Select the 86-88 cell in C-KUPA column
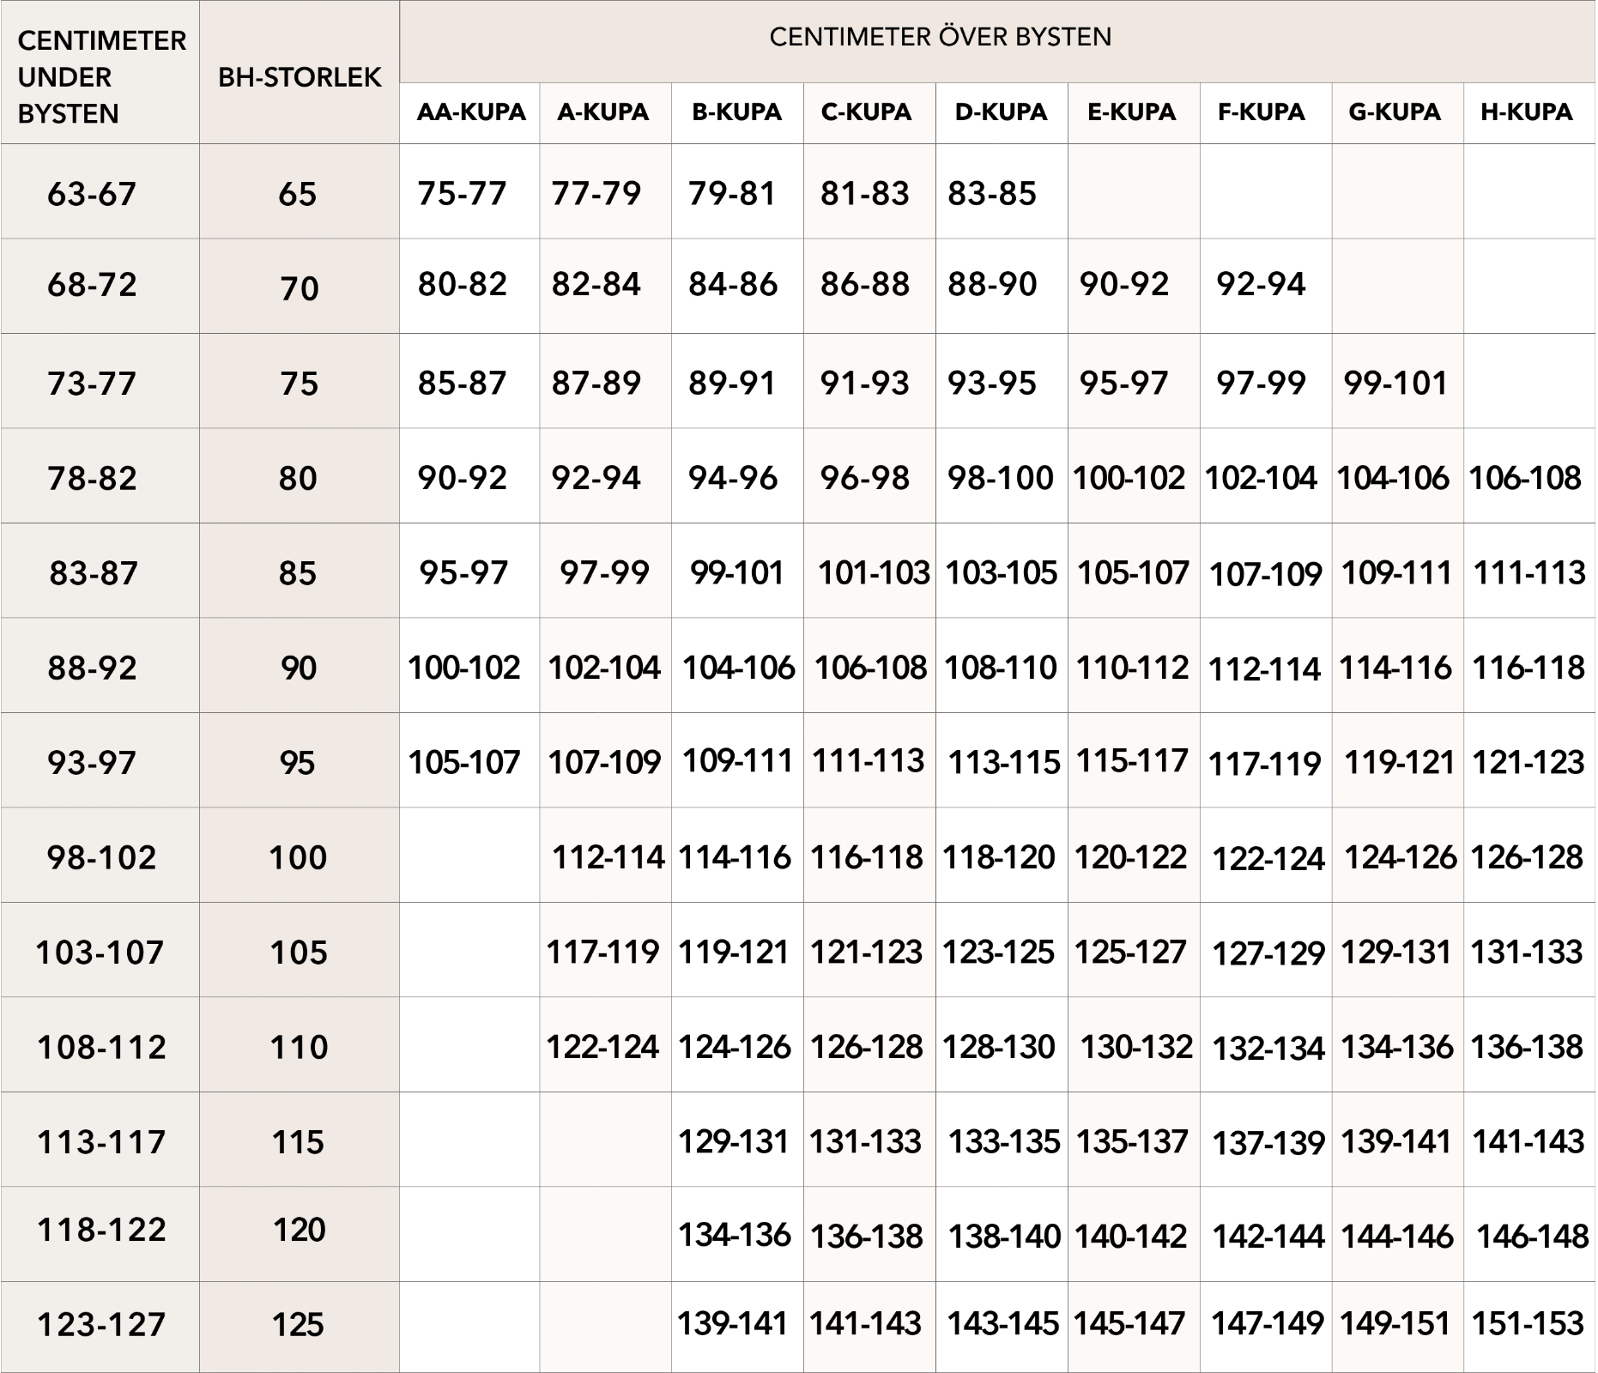Image resolution: width=1598 pixels, height=1373 pixels. (x=865, y=284)
